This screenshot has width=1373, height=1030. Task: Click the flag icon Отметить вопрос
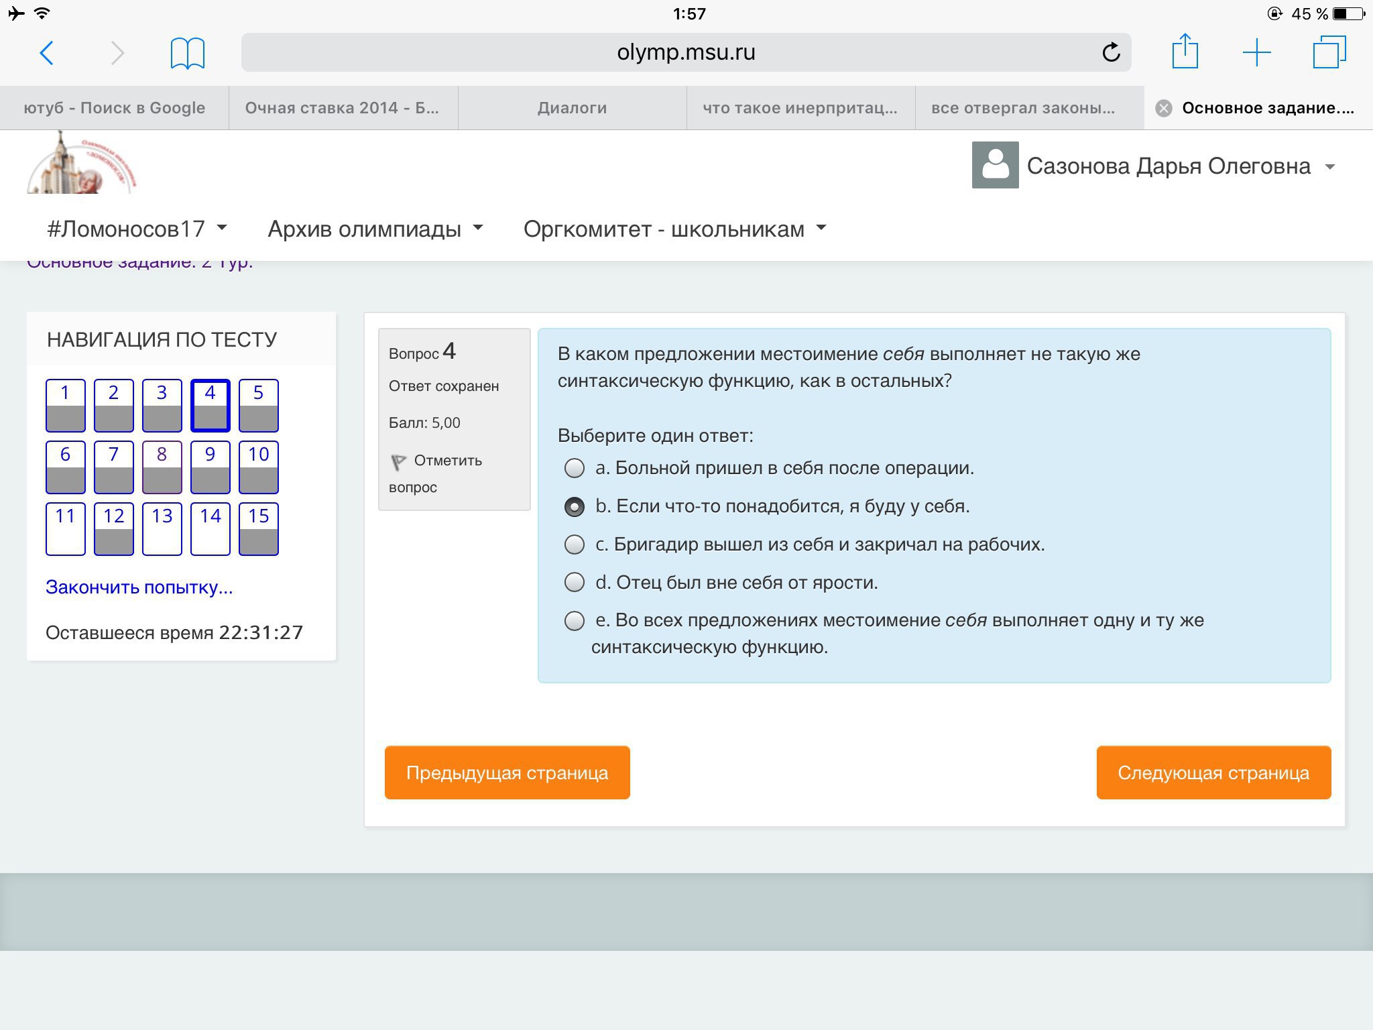399,462
